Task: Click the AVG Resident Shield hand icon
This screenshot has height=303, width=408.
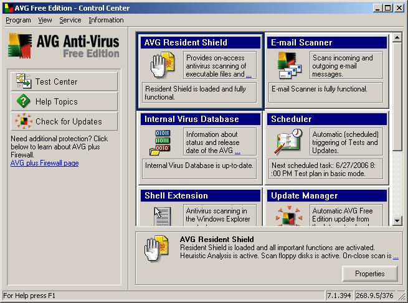Action: tap(159, 65)
